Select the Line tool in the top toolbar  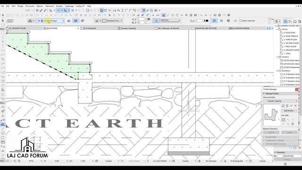pyautogui.click(x=168, y=15)
